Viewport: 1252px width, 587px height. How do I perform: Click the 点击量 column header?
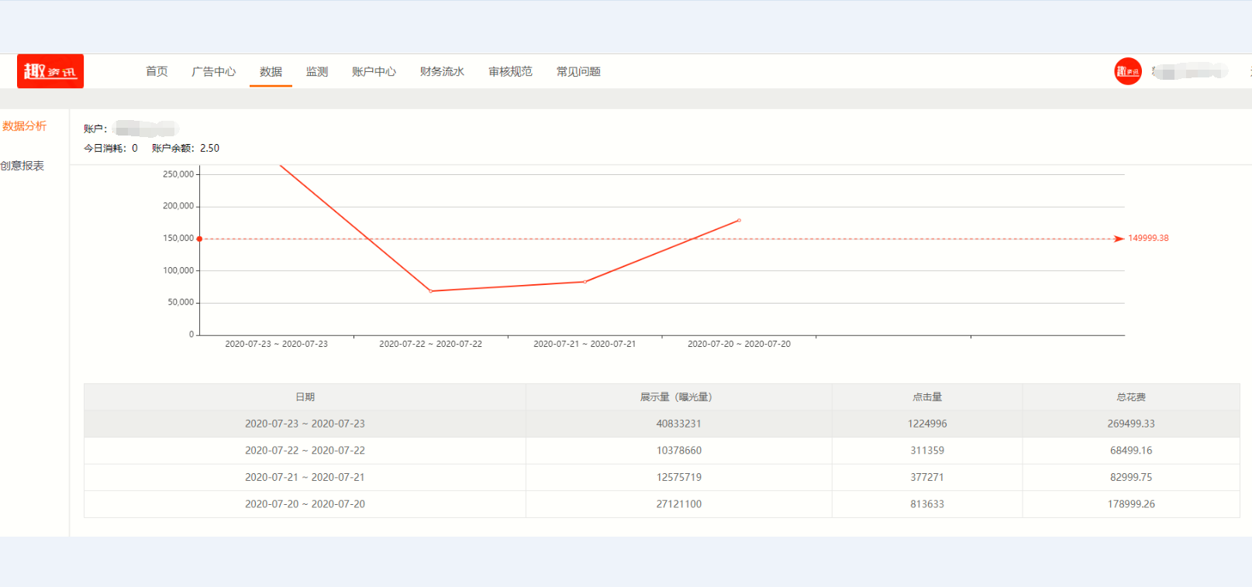926,396
